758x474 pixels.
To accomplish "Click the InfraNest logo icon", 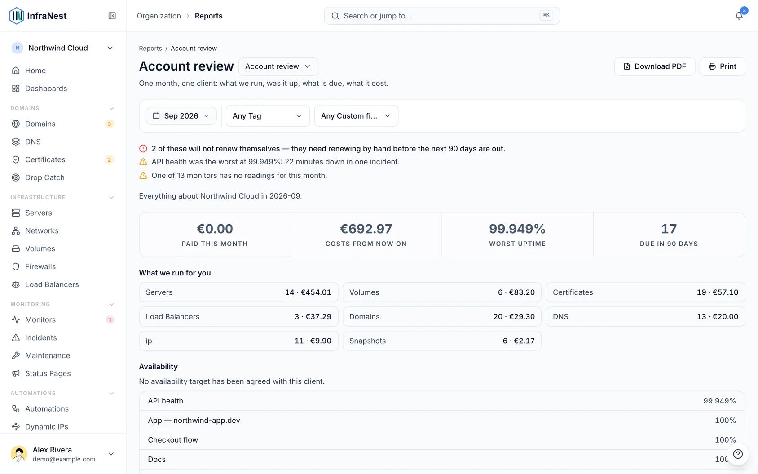I will point(17,16).
